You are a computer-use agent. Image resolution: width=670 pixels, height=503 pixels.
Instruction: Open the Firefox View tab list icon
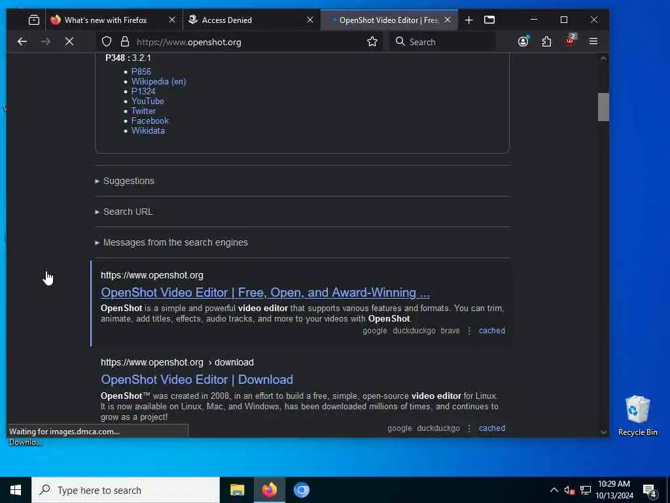[x=34, y=20]
